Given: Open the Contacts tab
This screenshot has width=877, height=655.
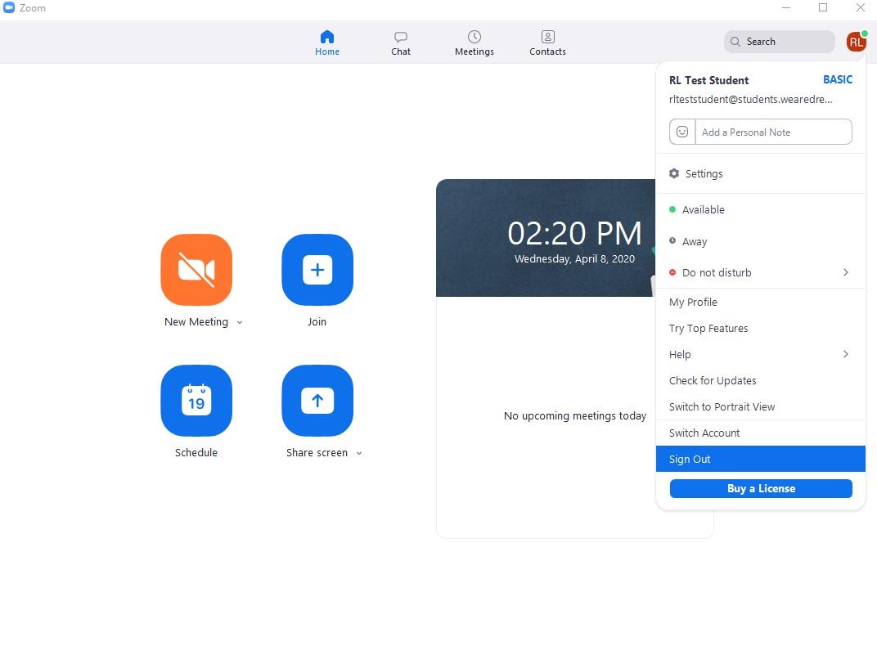Looking at the screenshot, I should click(547, 43).
